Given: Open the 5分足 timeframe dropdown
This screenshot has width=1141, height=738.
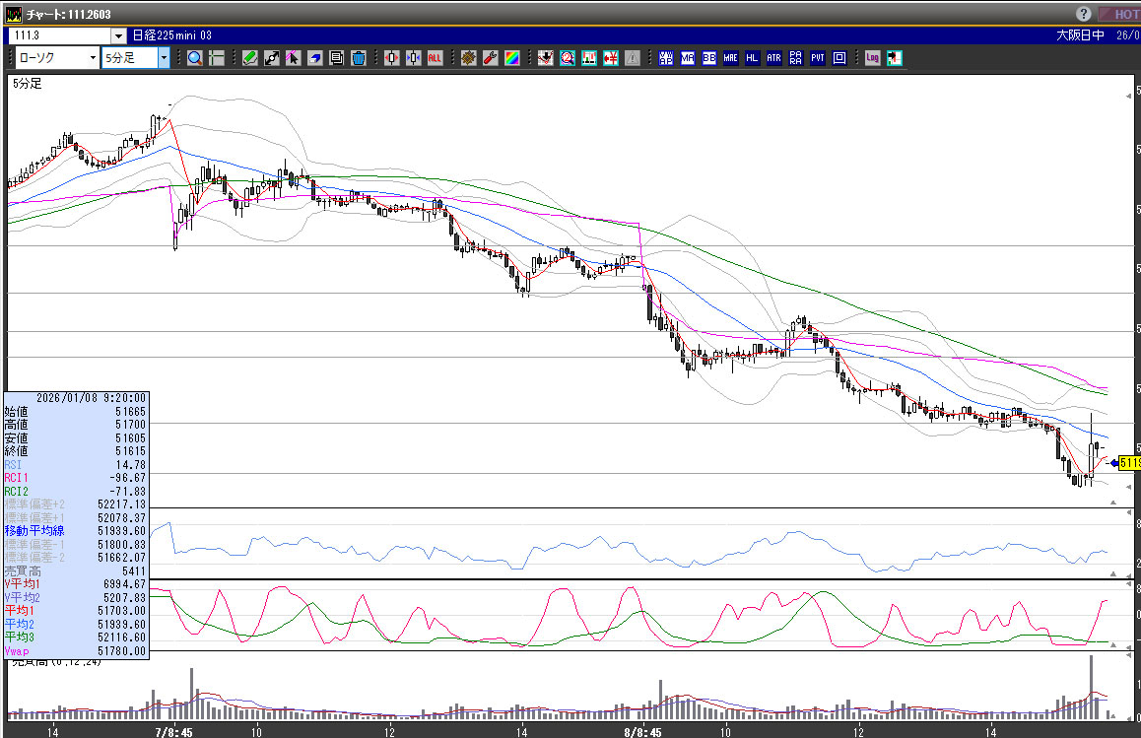Looking at the screenshot, I should [x=164, y=58].
